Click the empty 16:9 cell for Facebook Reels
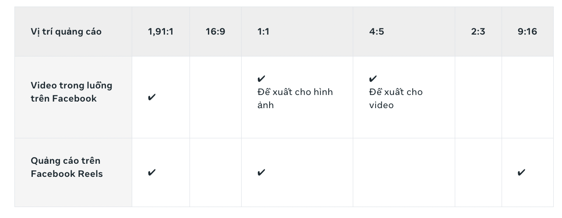Screen dimensions: 562x218 [215, 172]
